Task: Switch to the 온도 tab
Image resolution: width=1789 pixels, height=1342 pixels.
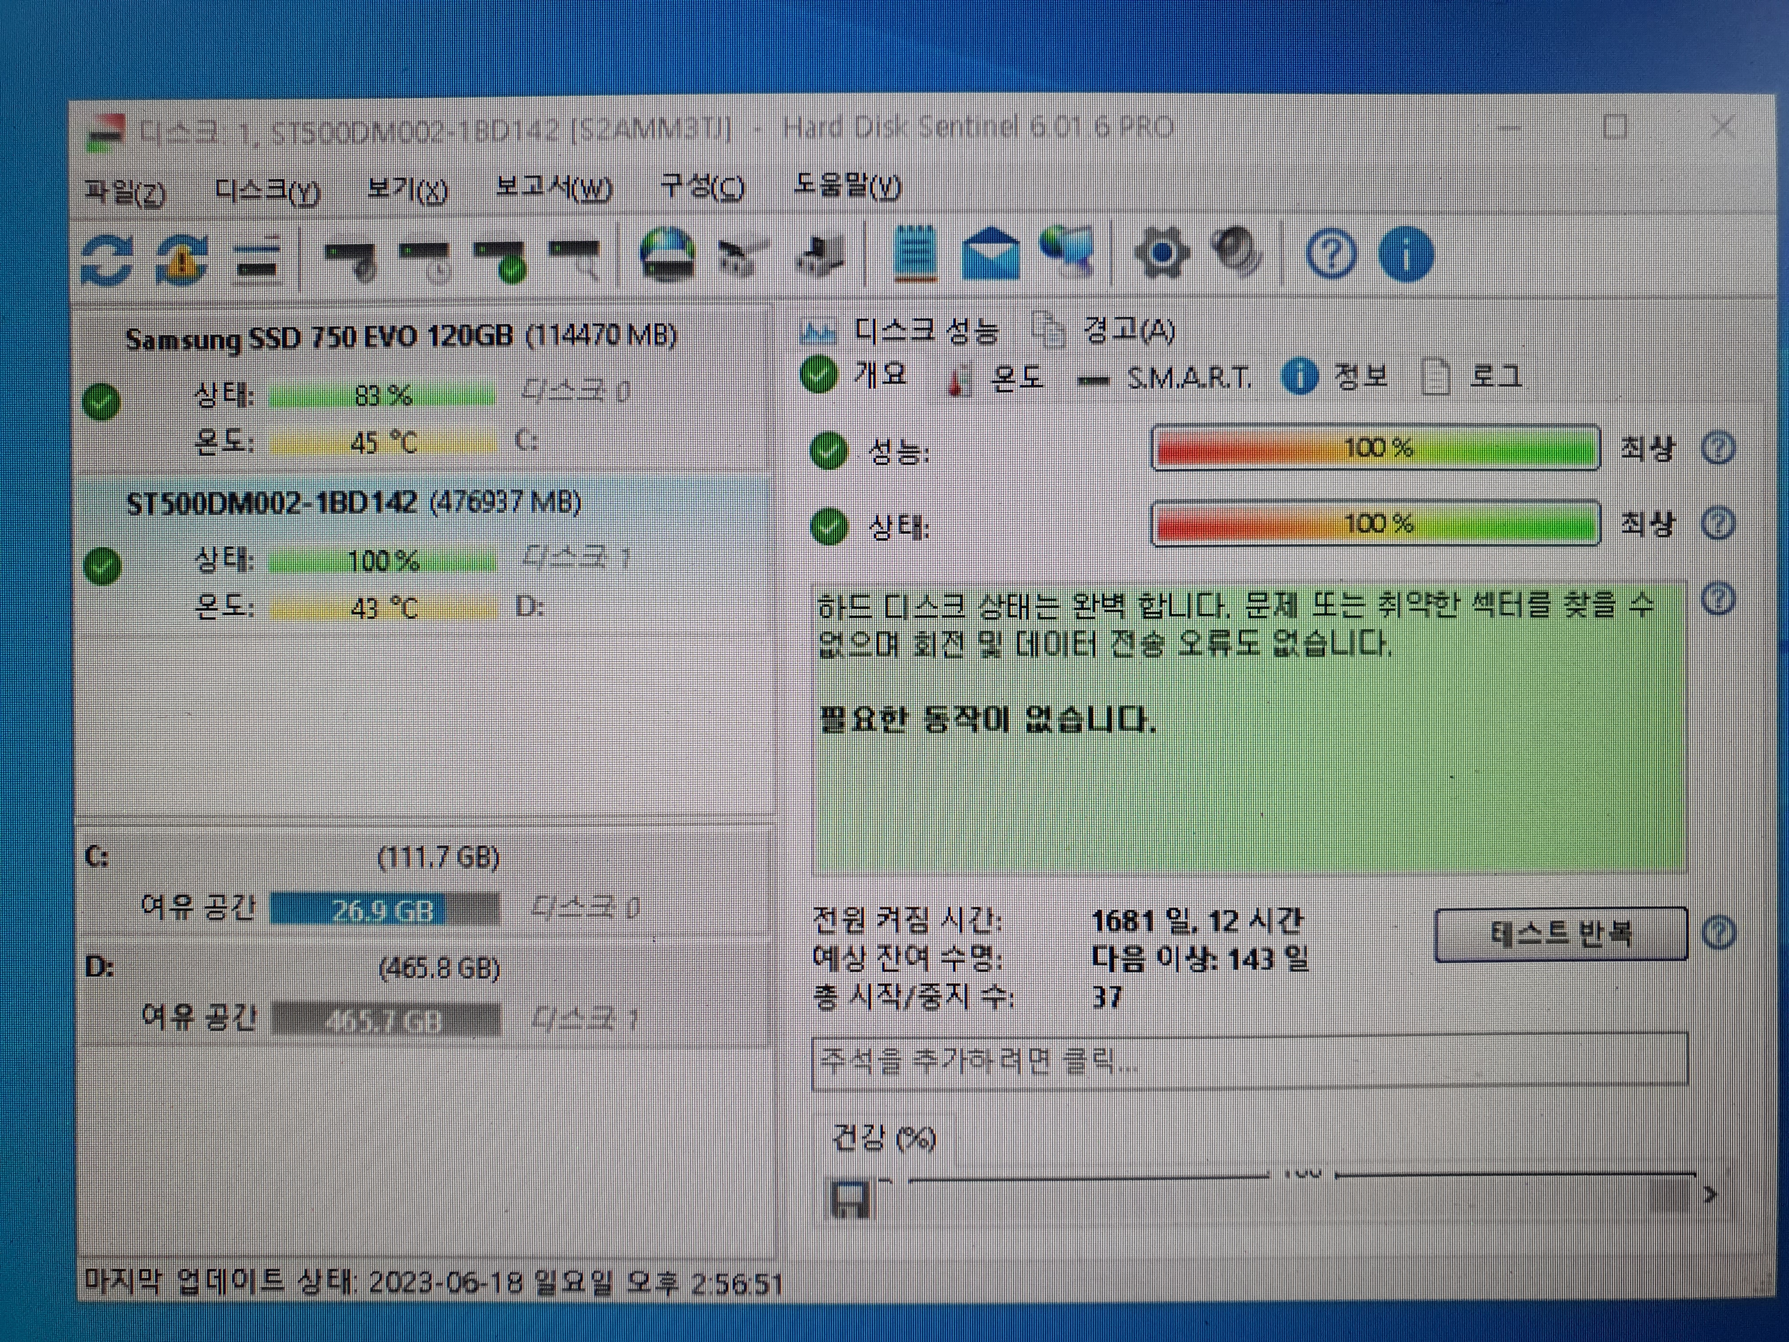Action: tap(997, 378)
